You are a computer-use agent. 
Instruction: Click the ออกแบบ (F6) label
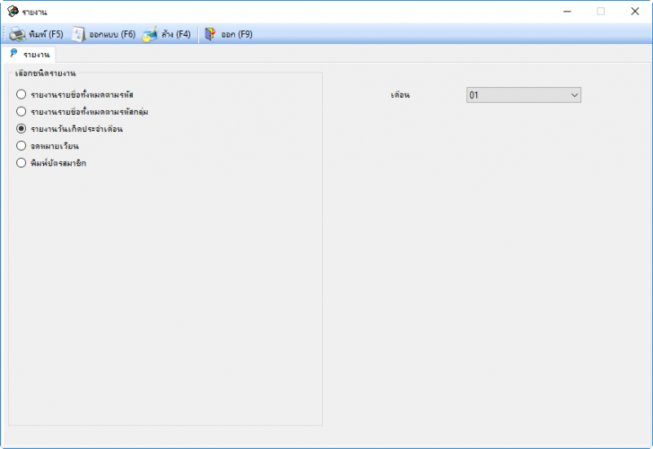pos(112,34)
